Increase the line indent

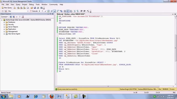84,11
